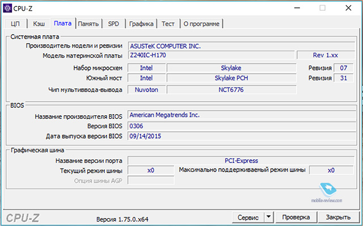The width and height of the screenshot is (363, 226).
Task: Click the southbridge revision value 31
Action: click(344, 78)
